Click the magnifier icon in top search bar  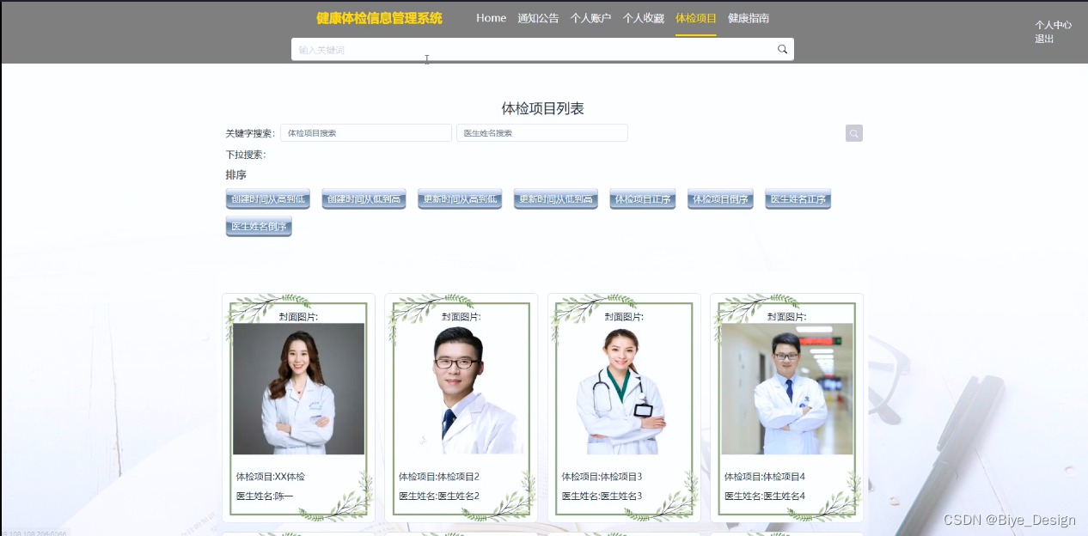click(x=782, y=49)
